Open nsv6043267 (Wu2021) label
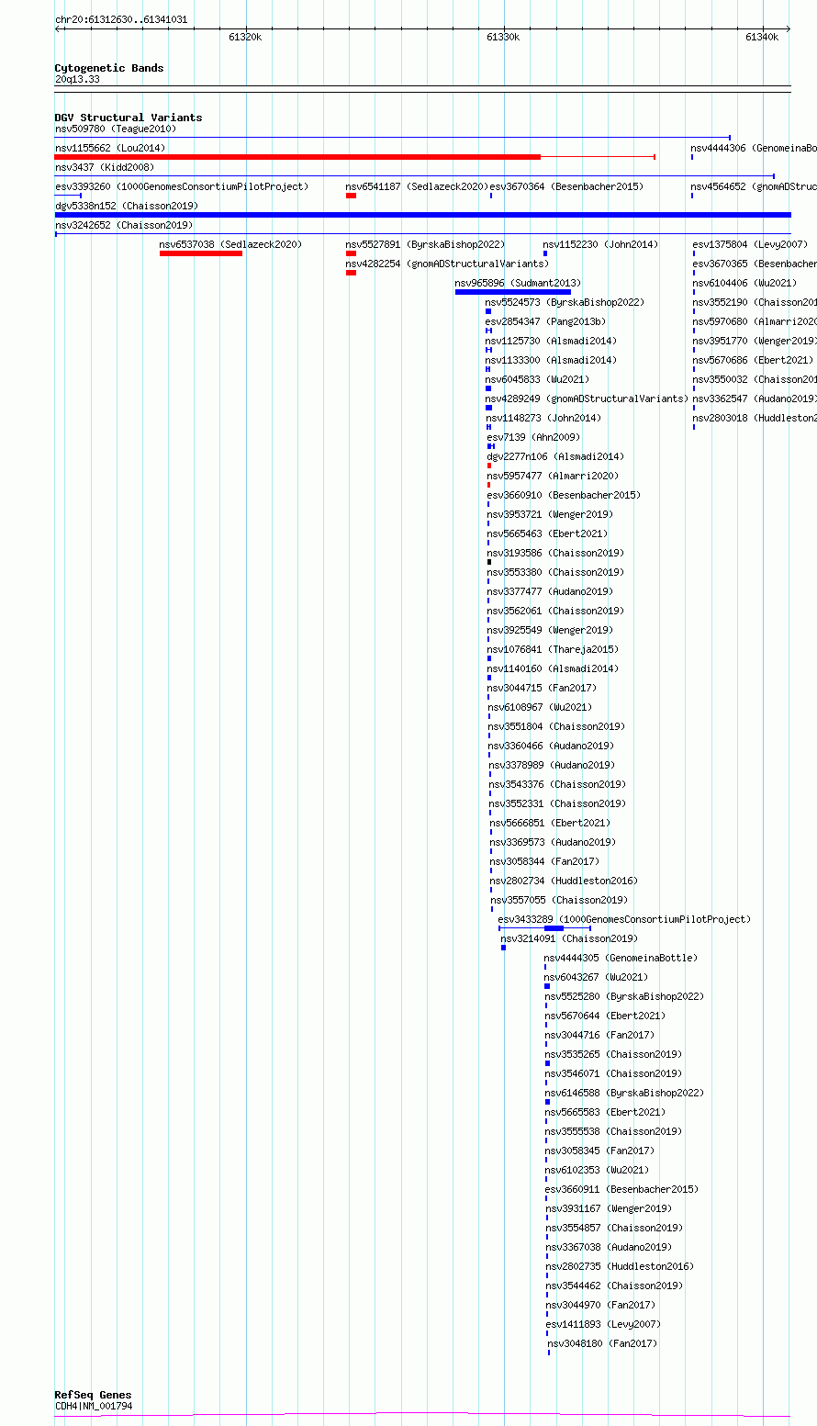 [596, 977]
